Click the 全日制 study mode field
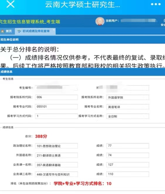Screen dimensions: 165x194 click(x=128, y=116)
